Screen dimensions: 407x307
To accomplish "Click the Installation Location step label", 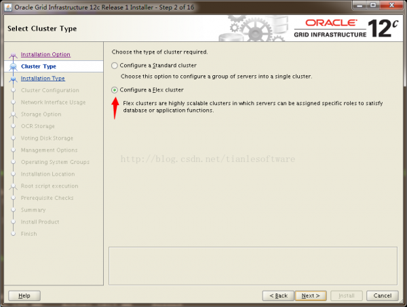I will [x=47, y=174].
